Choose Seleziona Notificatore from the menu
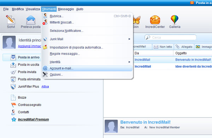The height and width of the screenshot is (138, 212). [87, 31]
